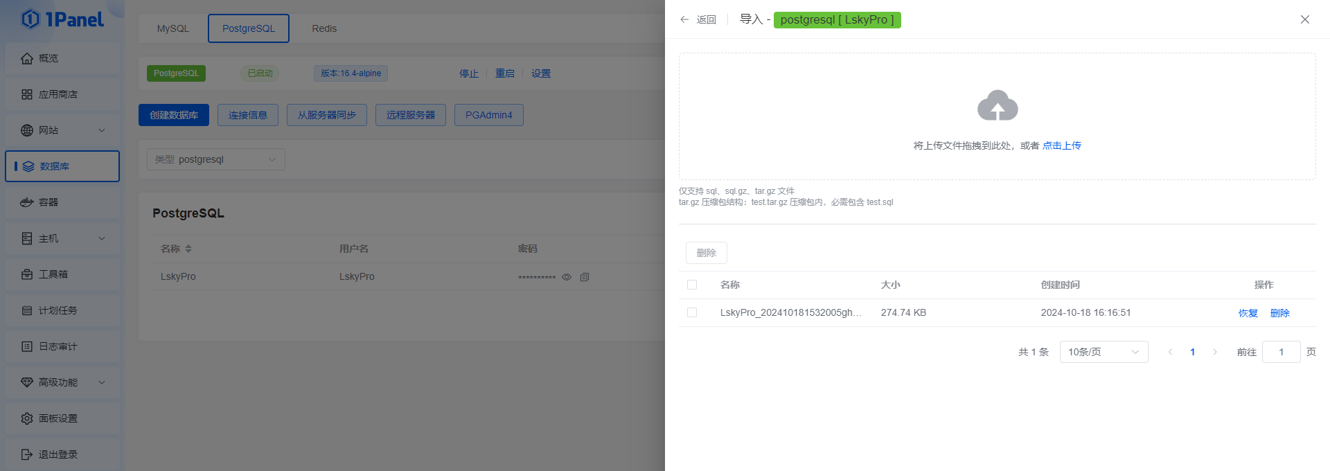Screen dimensions: 1330x471
Task: Open 工具箱 toolbox icon
Action: point(27,274)
